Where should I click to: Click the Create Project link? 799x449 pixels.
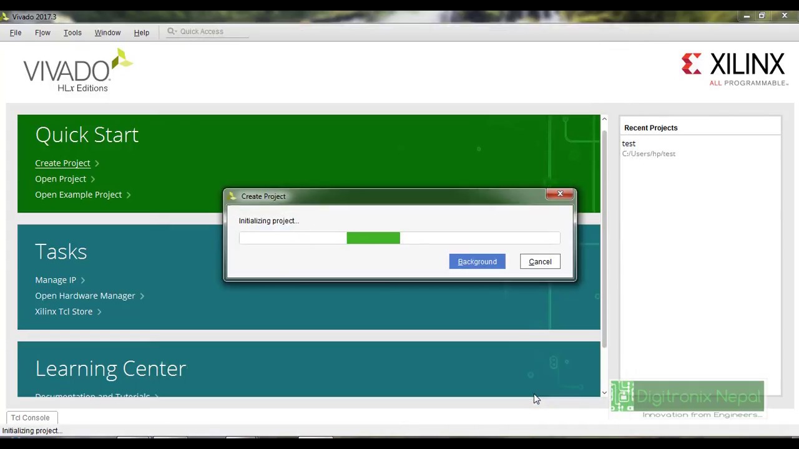62,163
